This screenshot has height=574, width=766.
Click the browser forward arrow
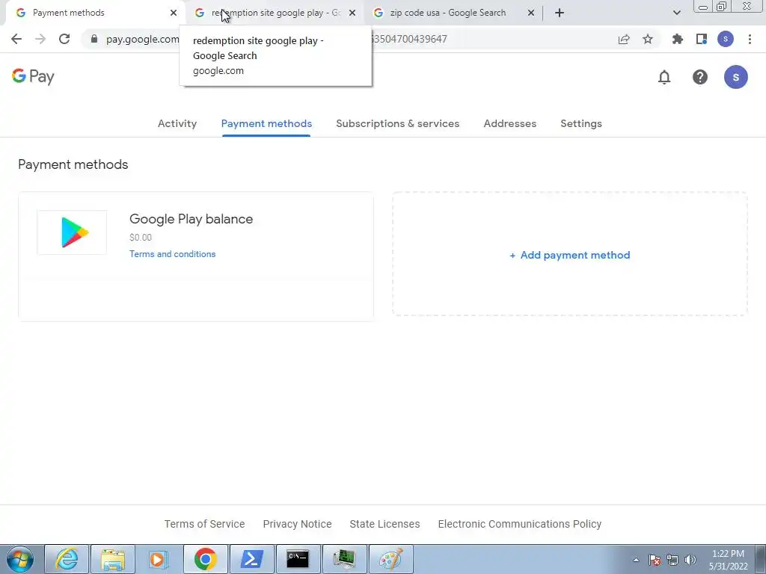[x=40, y=39]
